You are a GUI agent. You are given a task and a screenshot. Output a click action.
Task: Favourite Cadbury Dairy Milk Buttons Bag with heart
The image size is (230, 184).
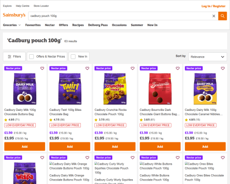tap(42, 68)
